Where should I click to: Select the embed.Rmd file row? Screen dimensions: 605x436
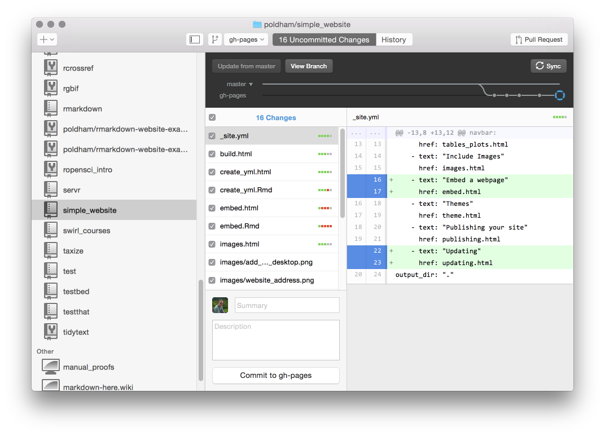272,226
